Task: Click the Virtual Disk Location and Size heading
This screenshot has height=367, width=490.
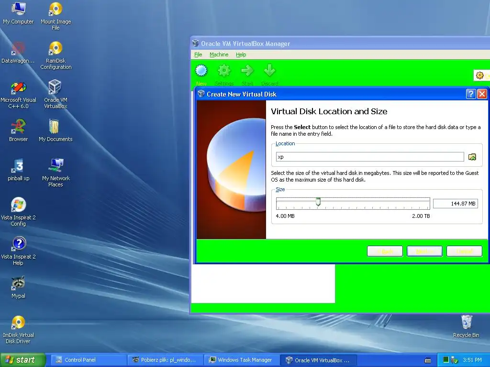Action: pyautogui.click(x=329, y=111)
